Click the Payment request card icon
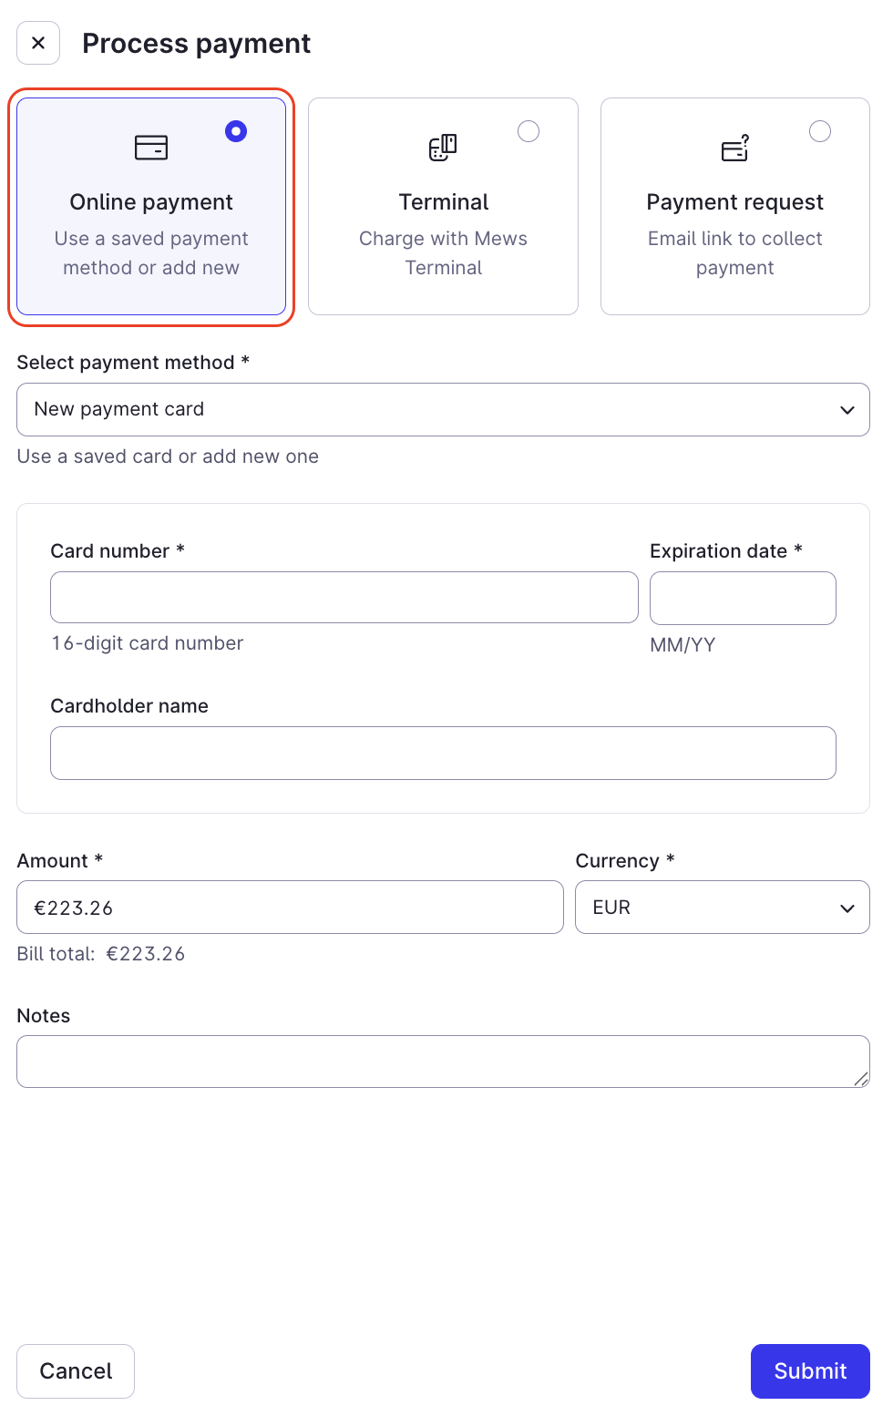Screen dimensions: 893x1416 (735, 147)
